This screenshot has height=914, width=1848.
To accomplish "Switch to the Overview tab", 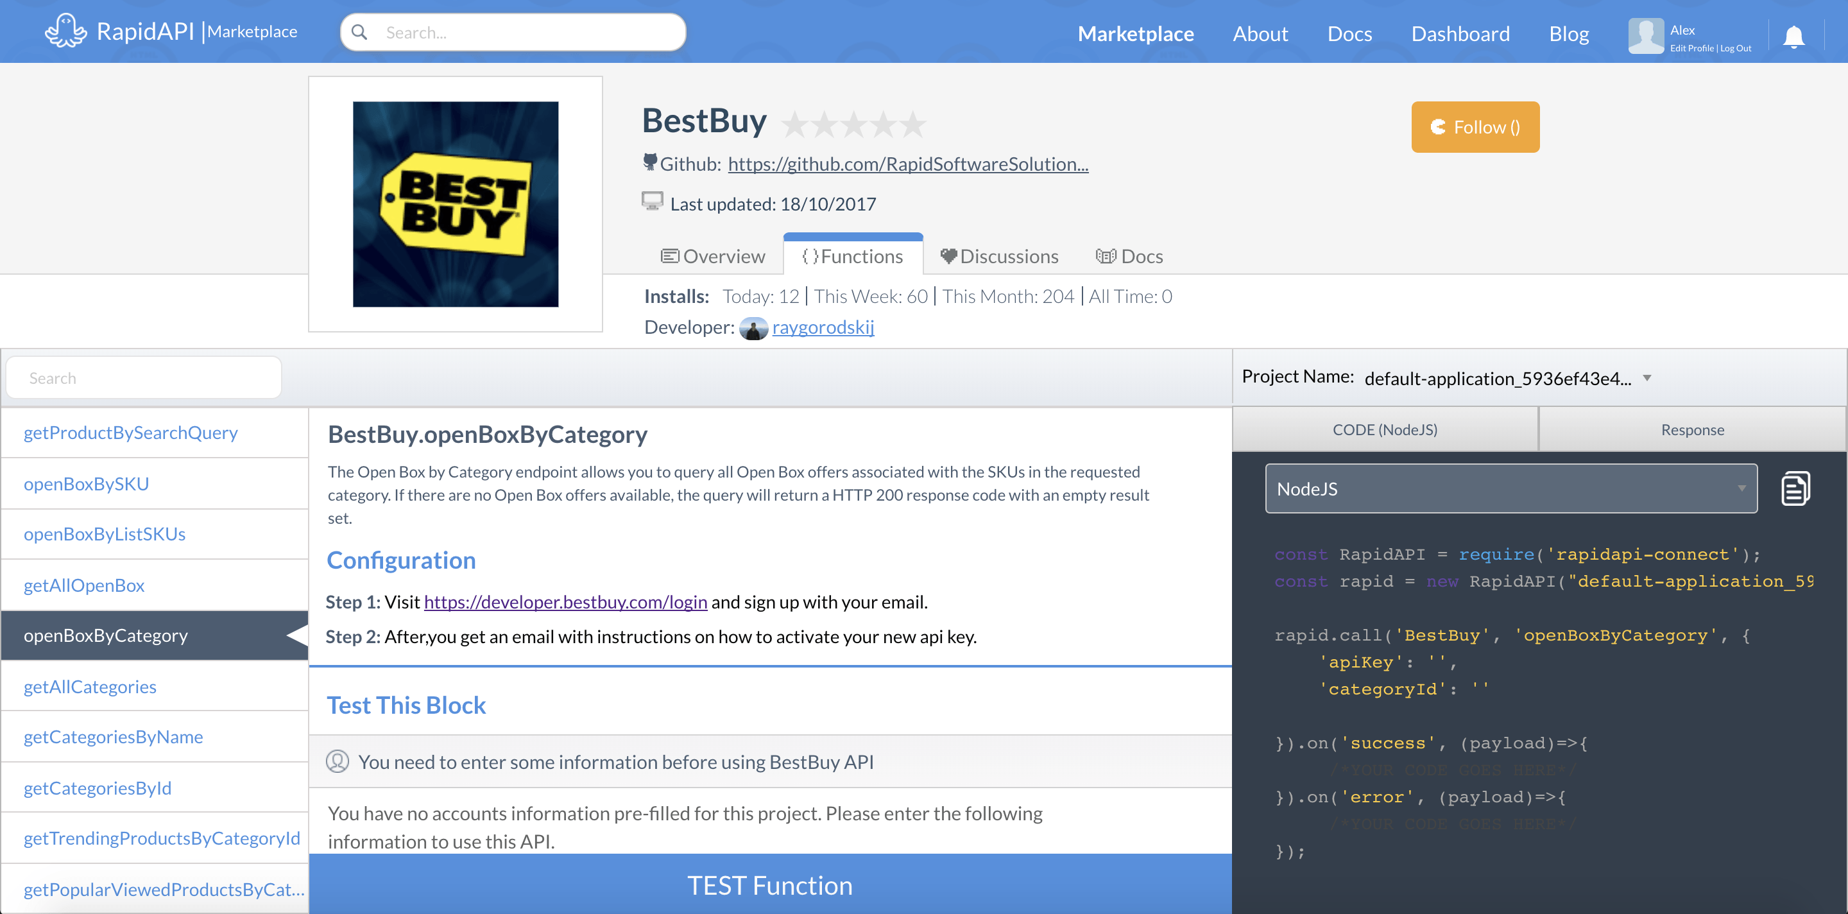I will pyautogui.click(x=713, y=256).
